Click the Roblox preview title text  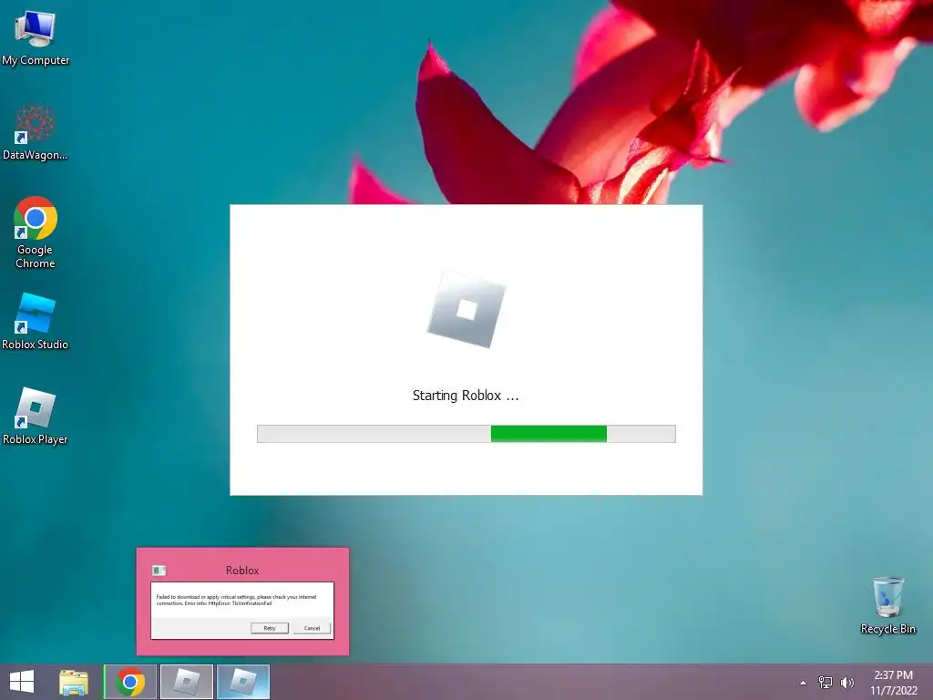(242, 571)
